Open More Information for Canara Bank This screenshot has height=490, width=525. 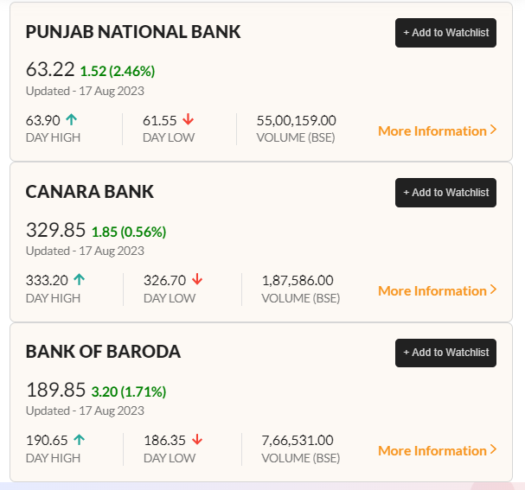tap(437, 291)
